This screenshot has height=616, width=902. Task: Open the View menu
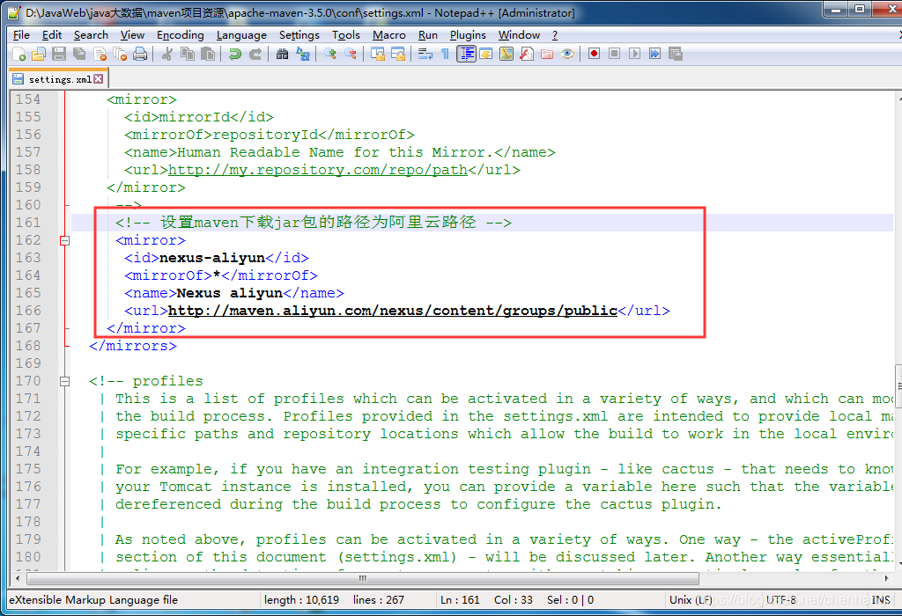coord(132,35)
